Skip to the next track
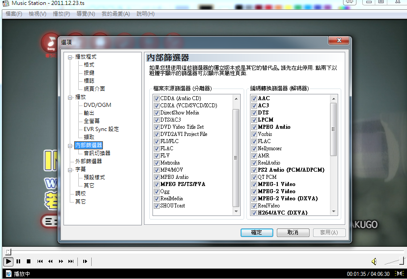This screenshot has height=279, width=407. [x=71, y=262]
